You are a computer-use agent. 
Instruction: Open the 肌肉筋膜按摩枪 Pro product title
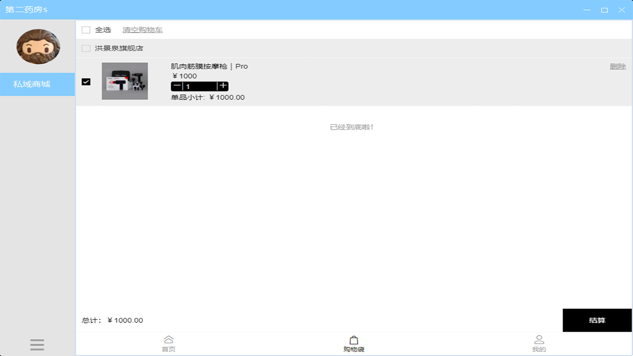[x=209, y=66]
